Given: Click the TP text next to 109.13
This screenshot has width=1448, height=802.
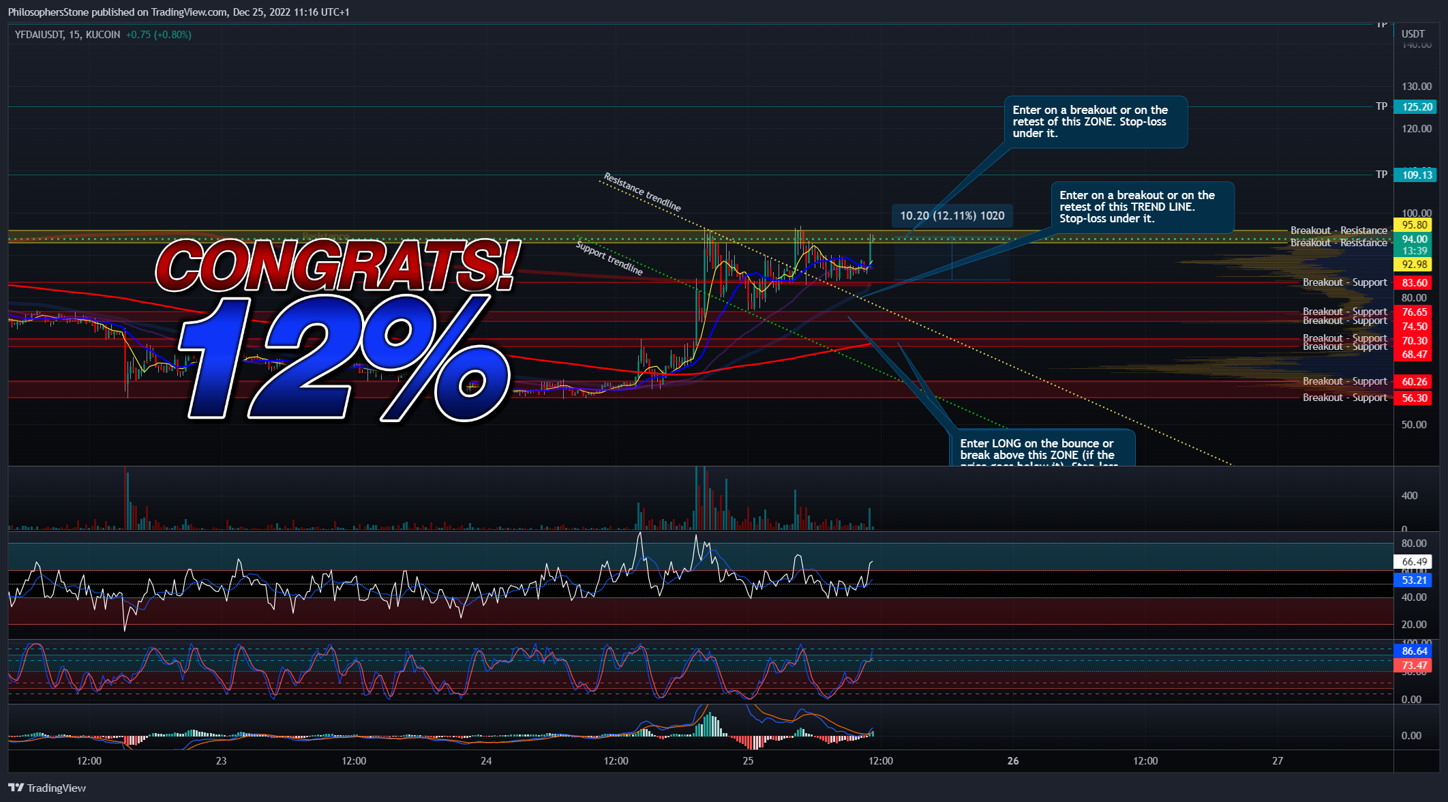Looking at the screenshot, I should (x=1381, y=175).
